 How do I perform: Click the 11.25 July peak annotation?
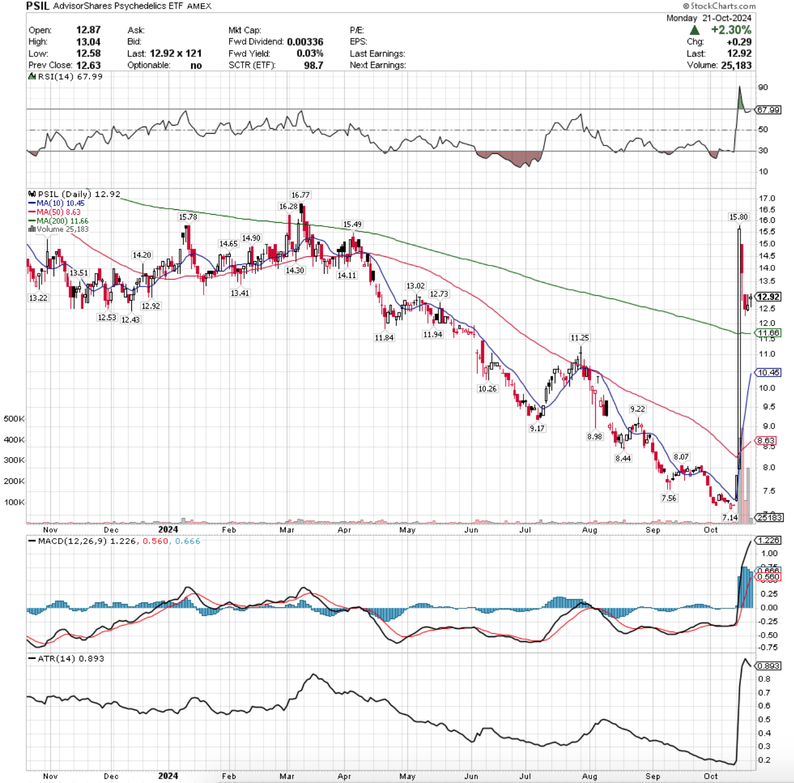pos(580,337)
